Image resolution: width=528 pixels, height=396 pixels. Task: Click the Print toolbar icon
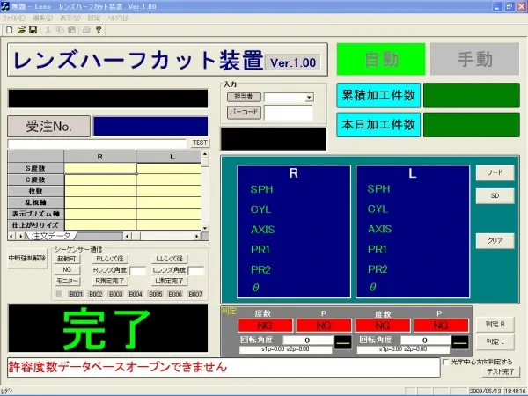click(86, 30)
